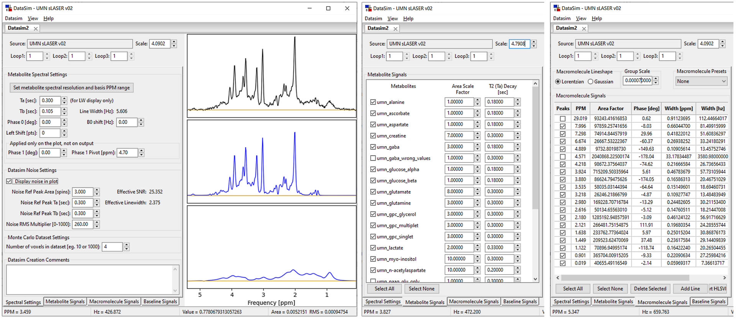Screen dimensions: 736x319
Task: Uncheck macromolecule peak at 2.180 PPM
Action: [x=562, y=217]
